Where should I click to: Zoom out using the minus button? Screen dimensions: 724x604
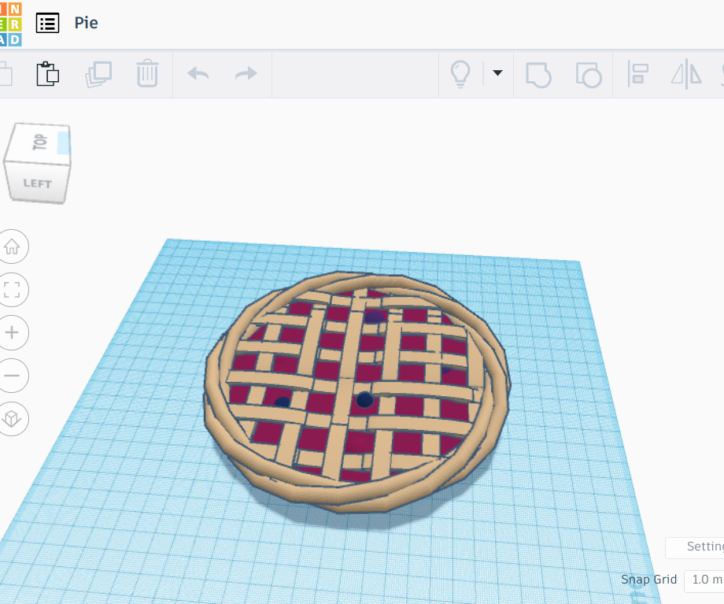click(13, 376)
